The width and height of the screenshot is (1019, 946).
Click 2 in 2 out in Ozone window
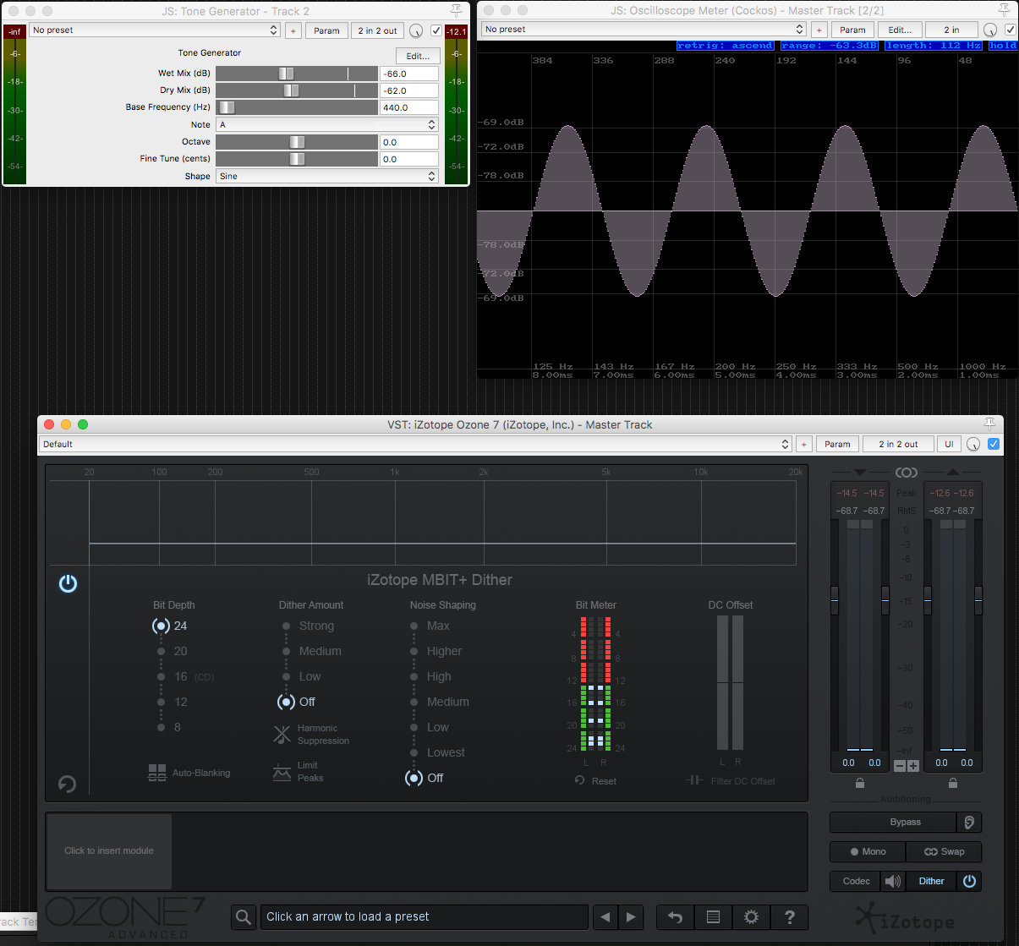(x=898, y=444)
